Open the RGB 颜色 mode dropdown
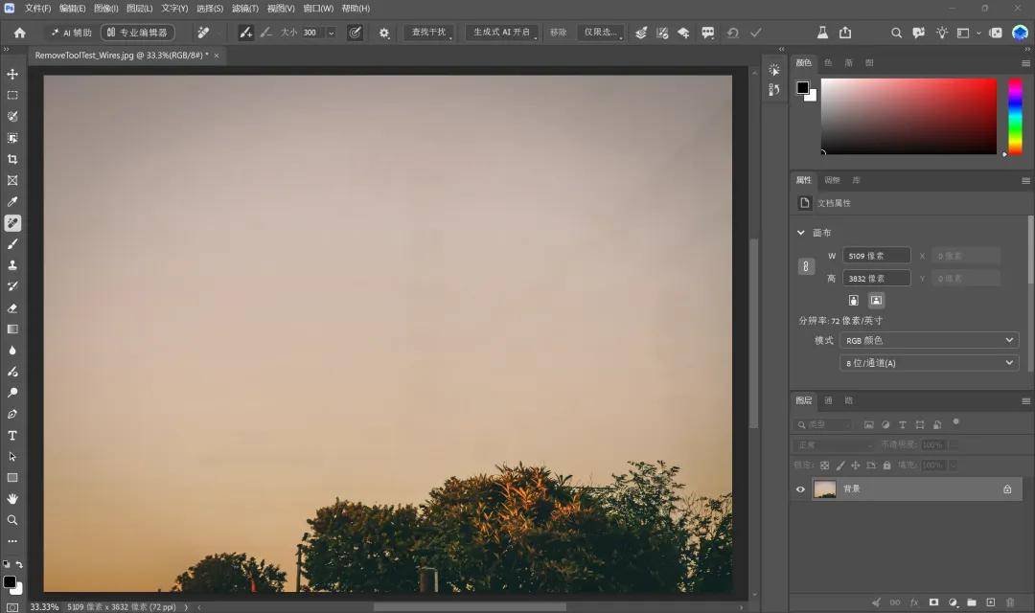Image resolution: width=1035 pixels, height=613 pixels. 929,340
